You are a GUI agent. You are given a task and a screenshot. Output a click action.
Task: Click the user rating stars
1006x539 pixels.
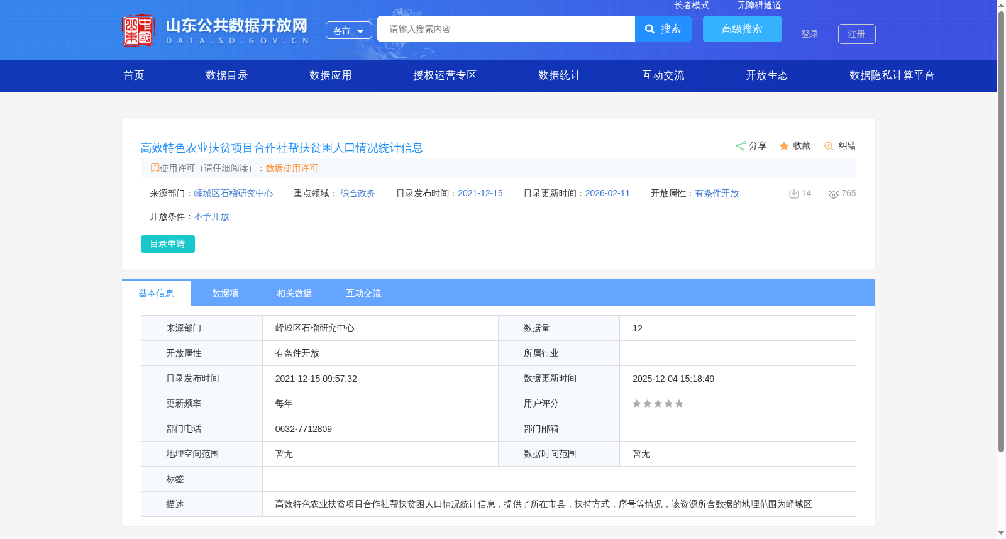(658, 404)
